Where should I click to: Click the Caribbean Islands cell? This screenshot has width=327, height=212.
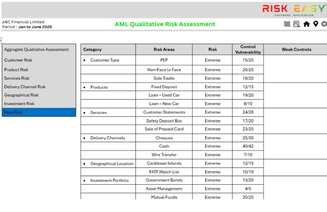[x=164, y=163]
